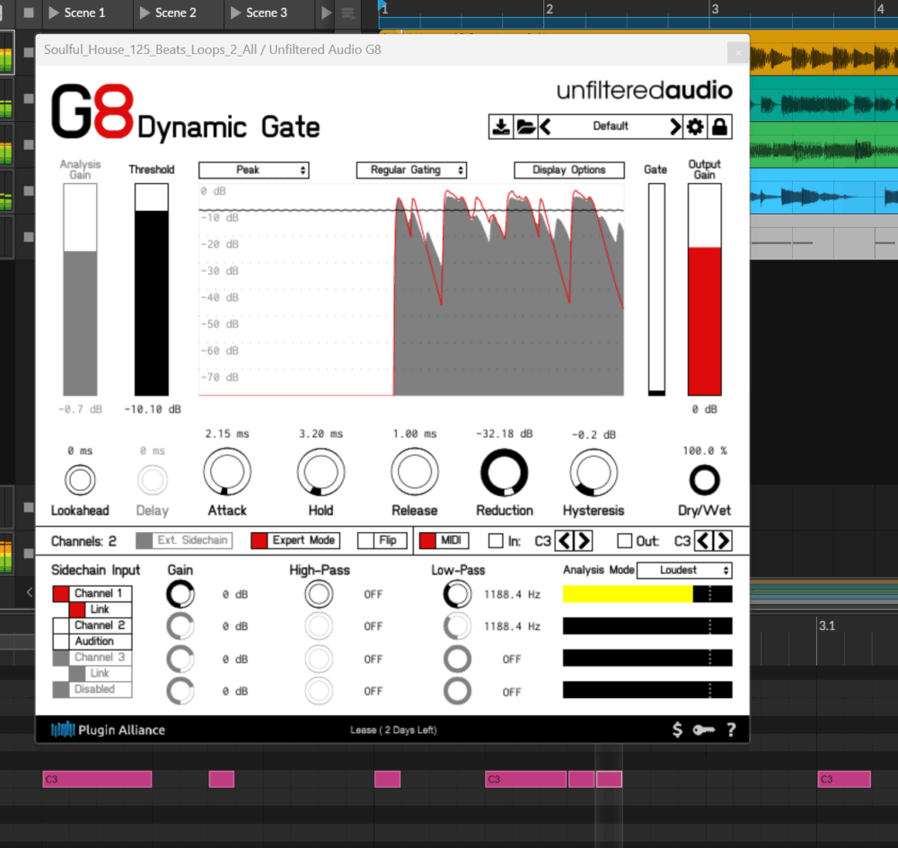Increase MIDI In note with right arrow

pos(584,541)
